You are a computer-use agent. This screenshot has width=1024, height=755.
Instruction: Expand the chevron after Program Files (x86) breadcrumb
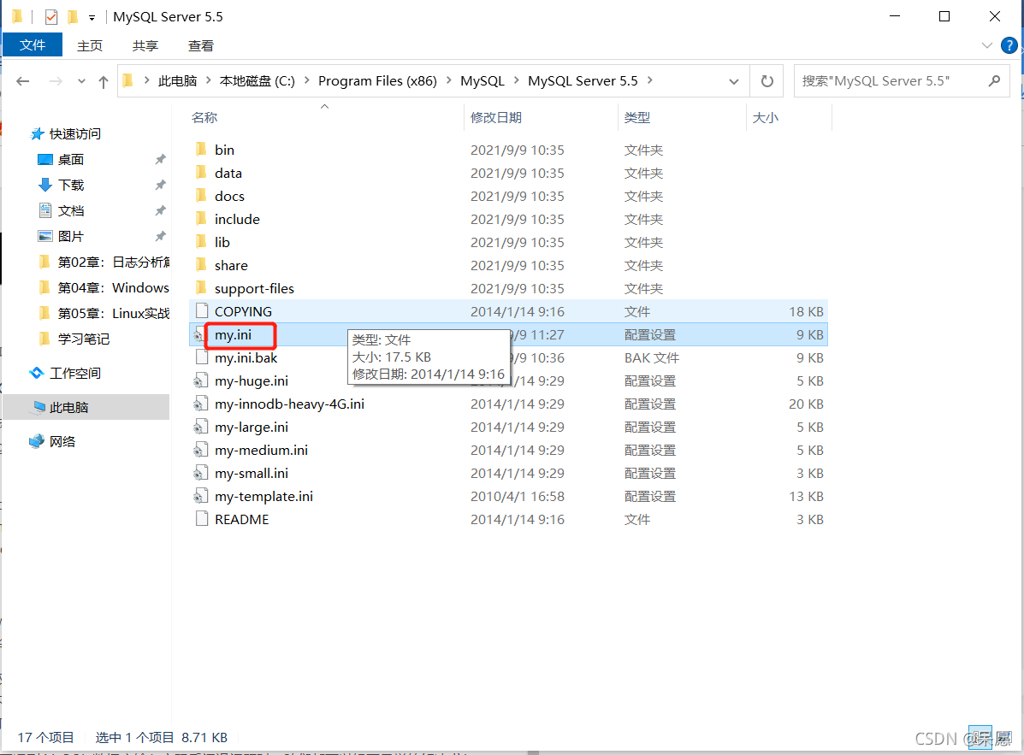click(448, 80)
